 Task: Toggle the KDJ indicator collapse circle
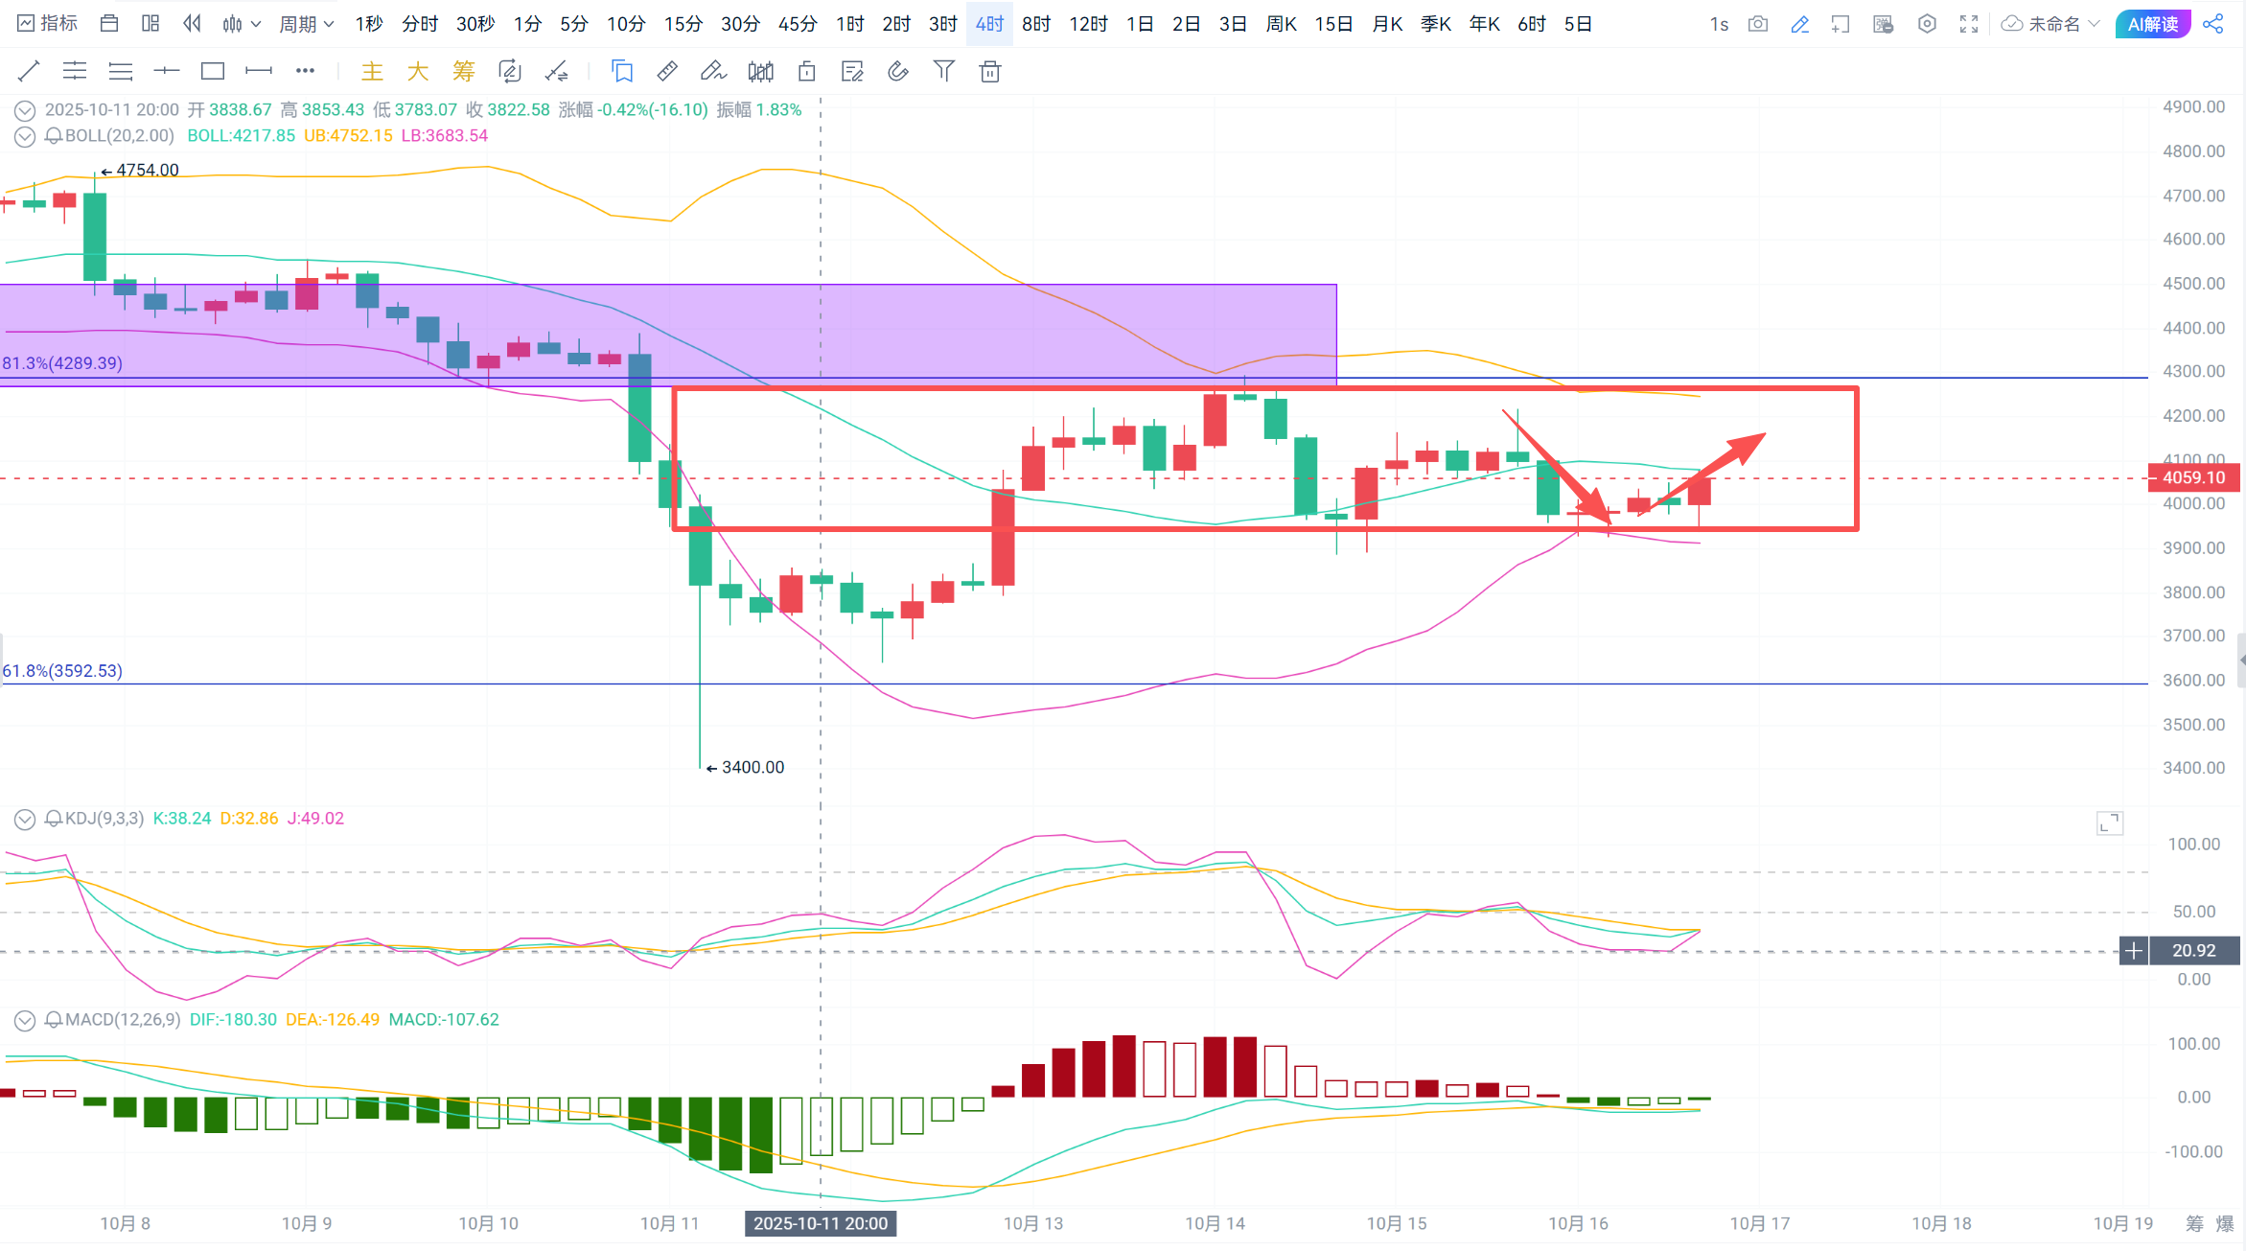pos(25,819)
